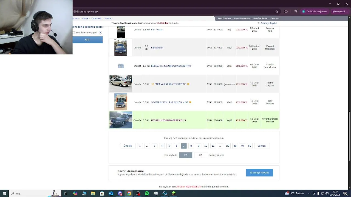
Task: Show hidden system tray icons chevron
Action: click(309, 193)
